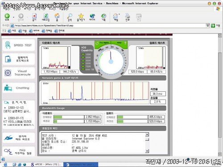This screenshot has height=167, width=223.
Task: Open Visual Traceroute sidebar item
Action: click(x=19, y=73)
